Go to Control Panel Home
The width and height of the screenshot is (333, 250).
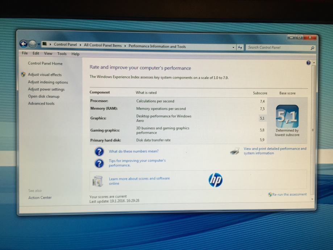[45, 63]
